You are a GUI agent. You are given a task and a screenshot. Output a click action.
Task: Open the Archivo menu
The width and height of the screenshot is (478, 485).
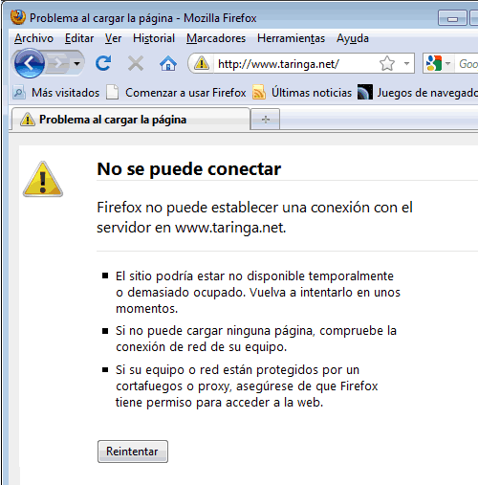tap(33, 38)
